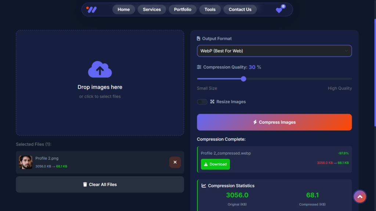376x211 pixels.
Task: Remove Profile 2.png with X button
Action: pyautogui.click(x=175, y=162)
